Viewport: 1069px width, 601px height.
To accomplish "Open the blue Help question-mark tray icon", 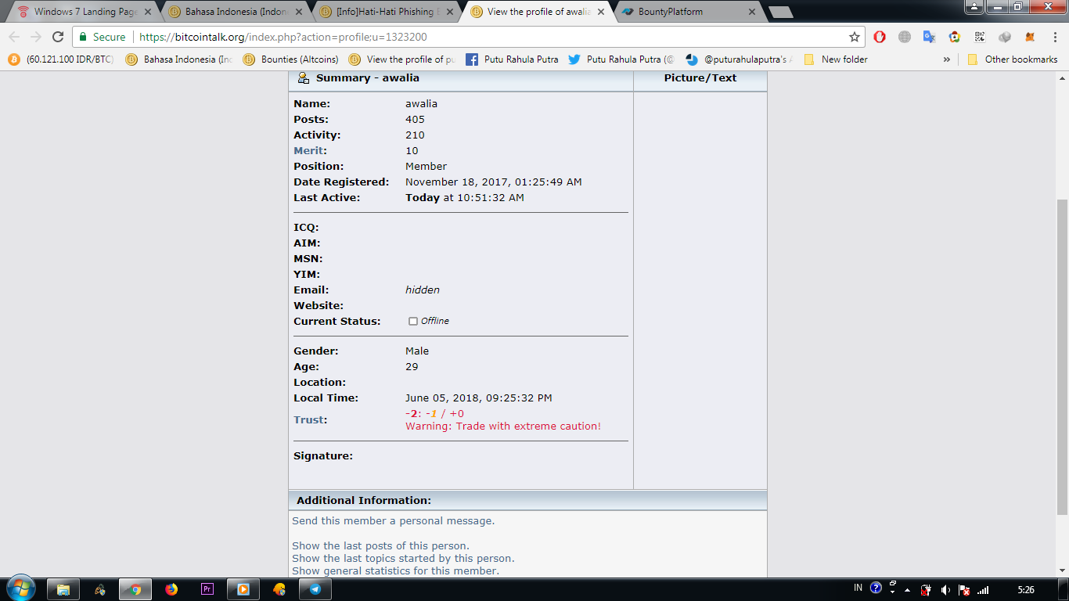I will (x=876, y=588).
